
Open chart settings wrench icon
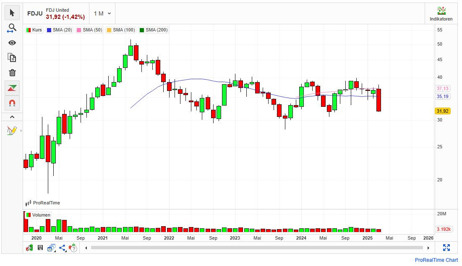[x=29, y=248]
